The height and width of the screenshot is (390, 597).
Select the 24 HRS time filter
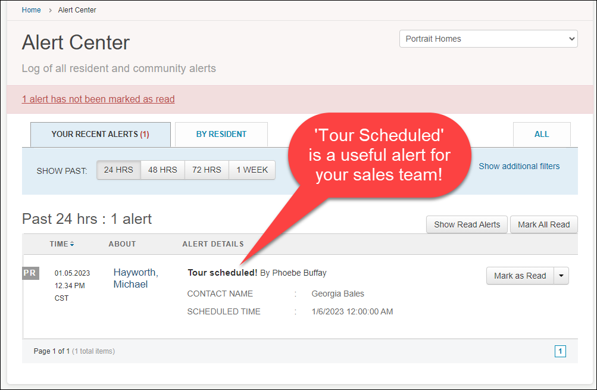pyautogui.click(x=118, y=170)
